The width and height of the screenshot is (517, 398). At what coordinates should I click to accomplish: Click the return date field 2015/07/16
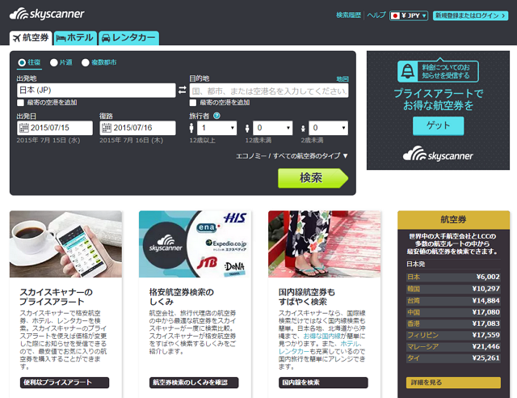138,128
